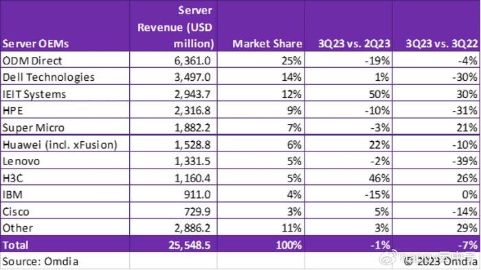The image size is (481, 270).
Task: Select the Server OEMs header cell
Action: 65,25
